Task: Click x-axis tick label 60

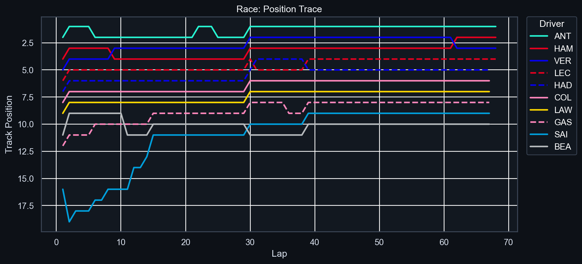Action: tap(444, 242)
